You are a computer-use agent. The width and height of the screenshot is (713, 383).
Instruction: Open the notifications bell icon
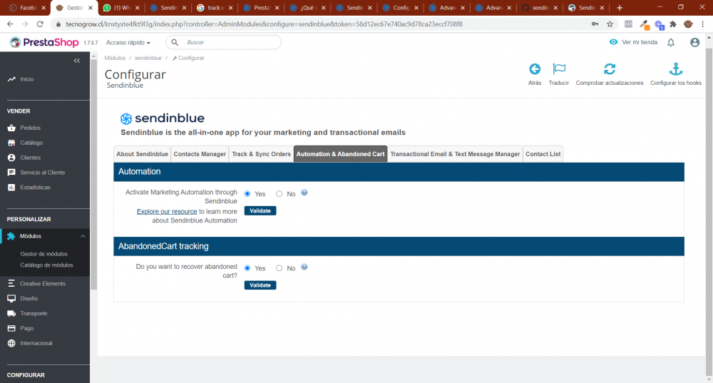[x=671, y=42]
